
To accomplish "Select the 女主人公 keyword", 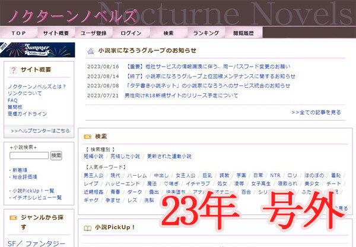I will (186, 175).
